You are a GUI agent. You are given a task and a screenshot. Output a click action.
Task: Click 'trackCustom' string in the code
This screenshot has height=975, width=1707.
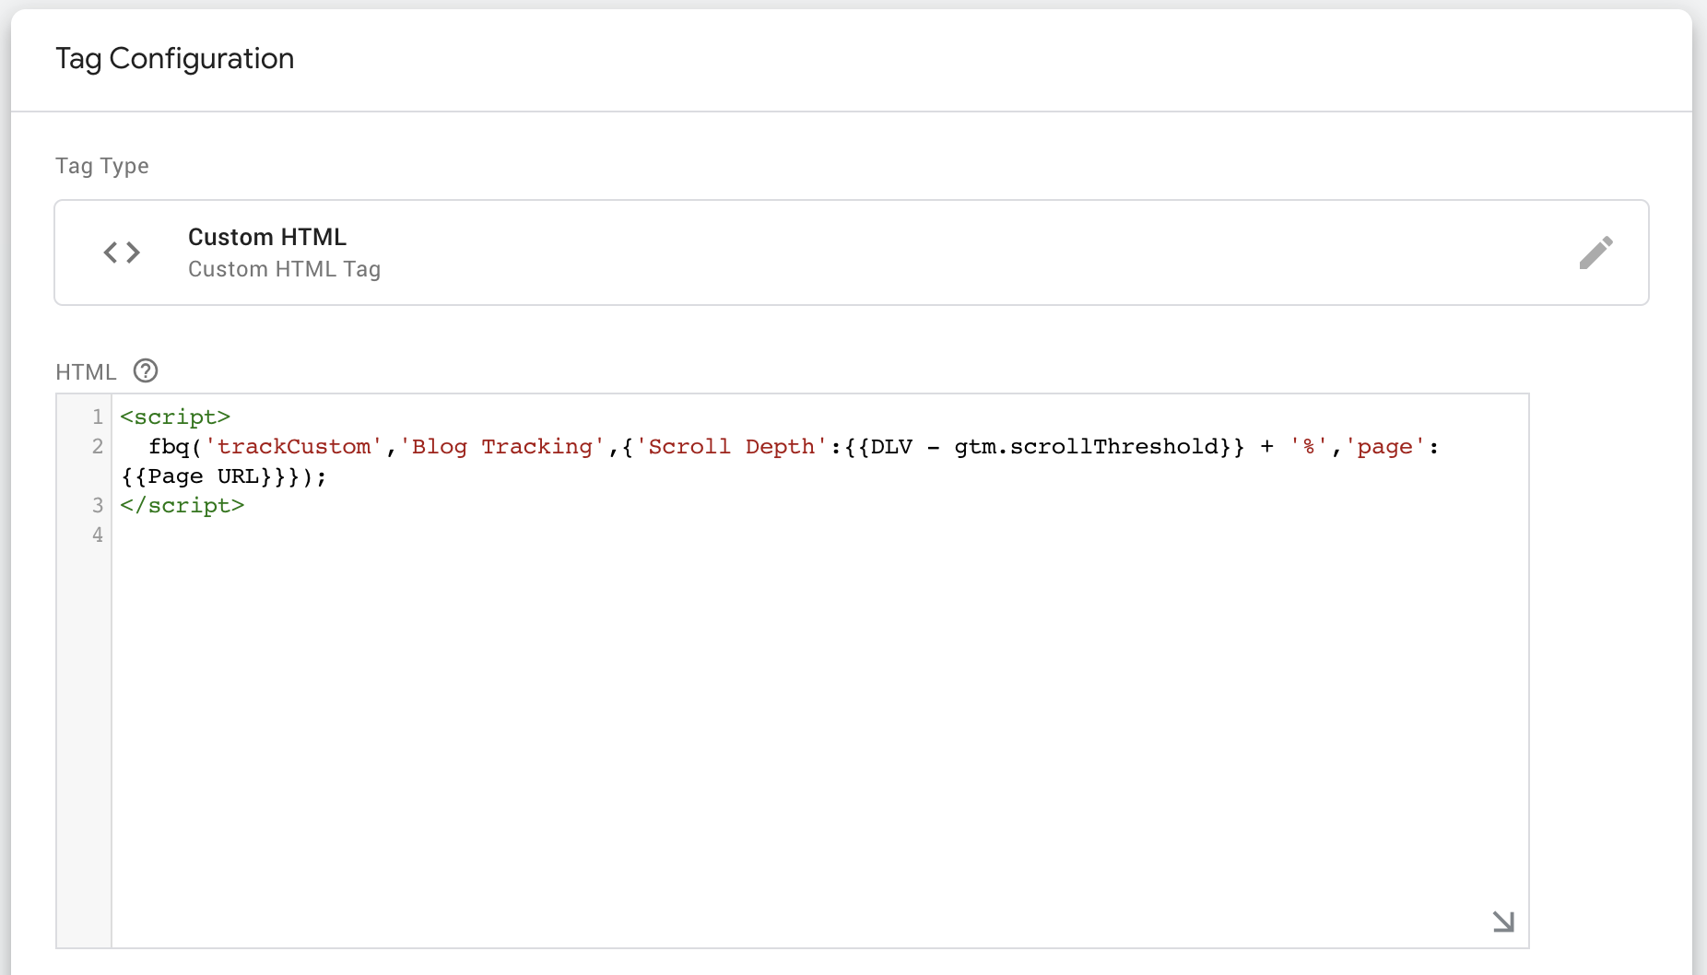(x=293, y=447)
